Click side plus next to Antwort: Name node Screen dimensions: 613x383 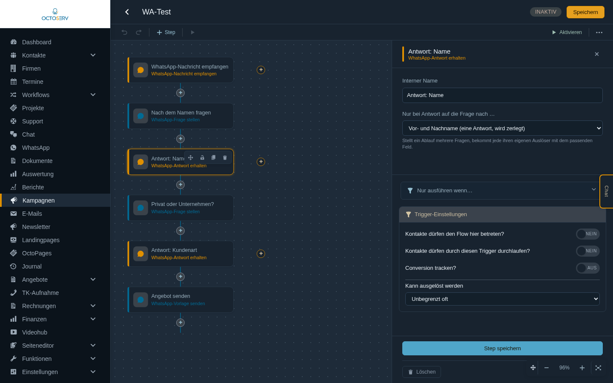[261, 162]
